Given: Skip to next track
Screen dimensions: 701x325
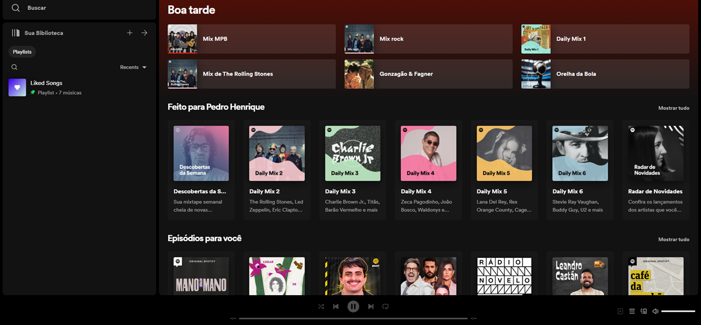Looking at the screenshot, I should click(370, 306).
